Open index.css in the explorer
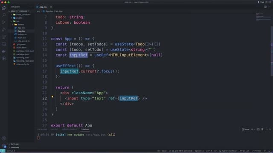Image resolution: width=273 pixels, height=153 pixels. [22, 34]
